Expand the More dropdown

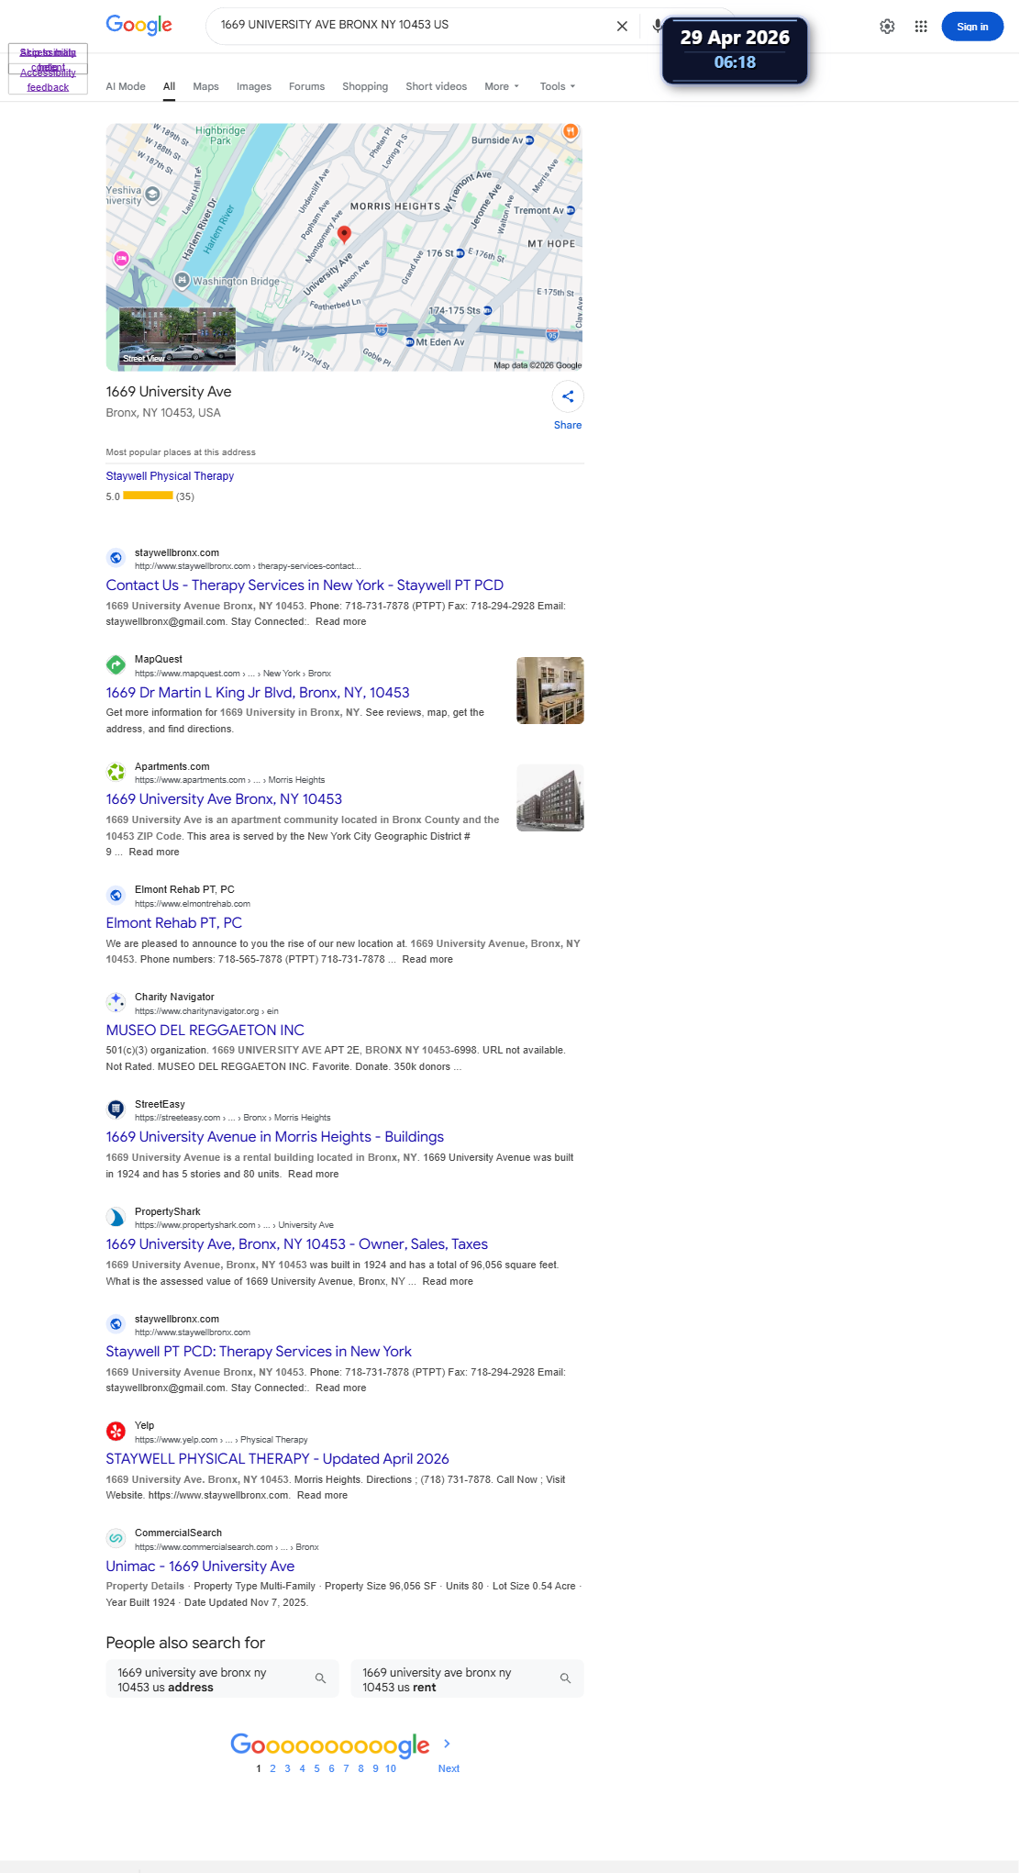click(x=502, y=86)
